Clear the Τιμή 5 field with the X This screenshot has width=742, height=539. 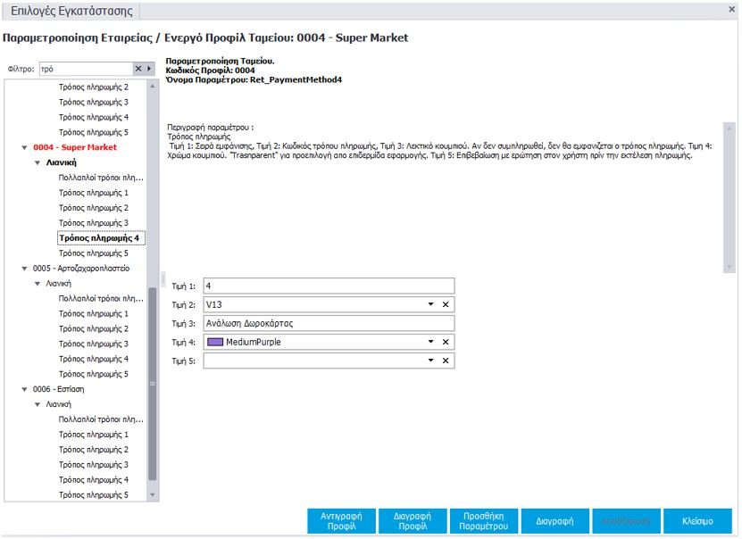tap(445, 361)
